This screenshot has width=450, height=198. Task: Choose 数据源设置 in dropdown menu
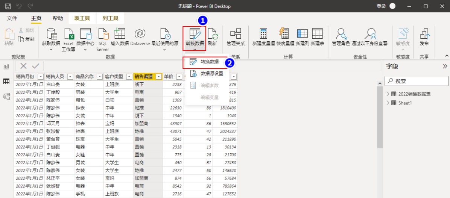(207, 73)
